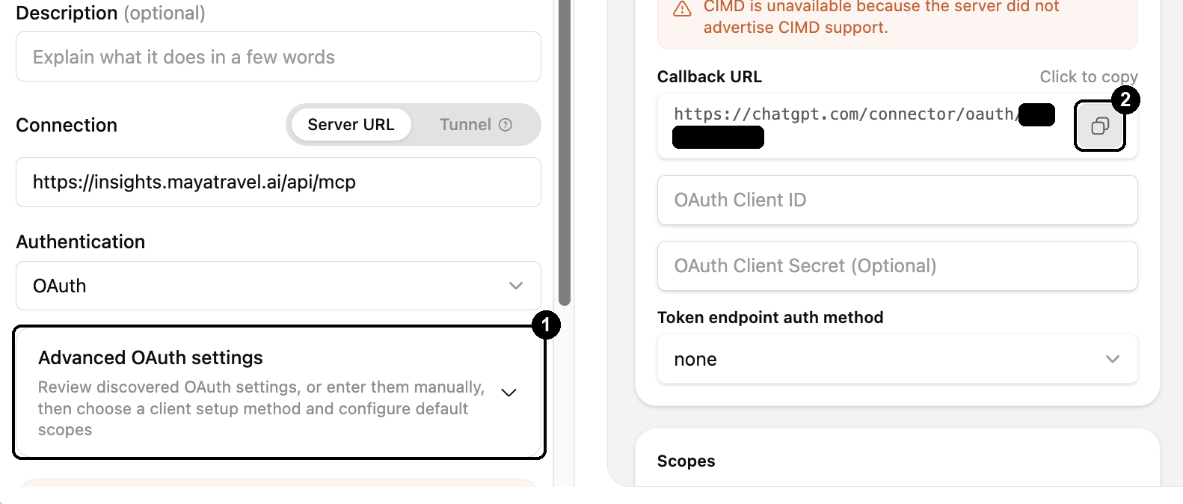
Task: Open the Authentication OAuth dropdown
Action: 278,286
